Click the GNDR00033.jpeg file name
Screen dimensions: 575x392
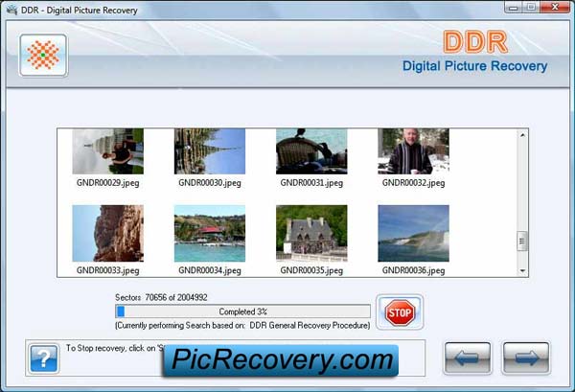coord(107,270)
